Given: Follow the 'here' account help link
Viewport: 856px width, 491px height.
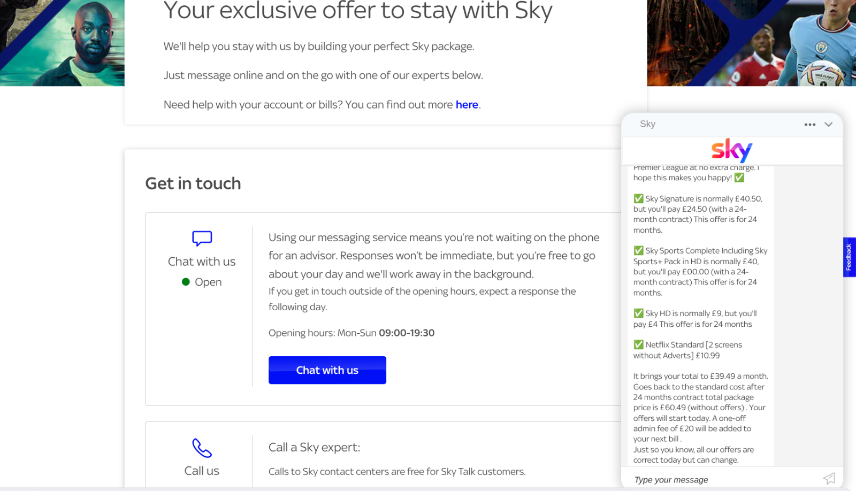Looking at the screenshot, I should (467, 105).
